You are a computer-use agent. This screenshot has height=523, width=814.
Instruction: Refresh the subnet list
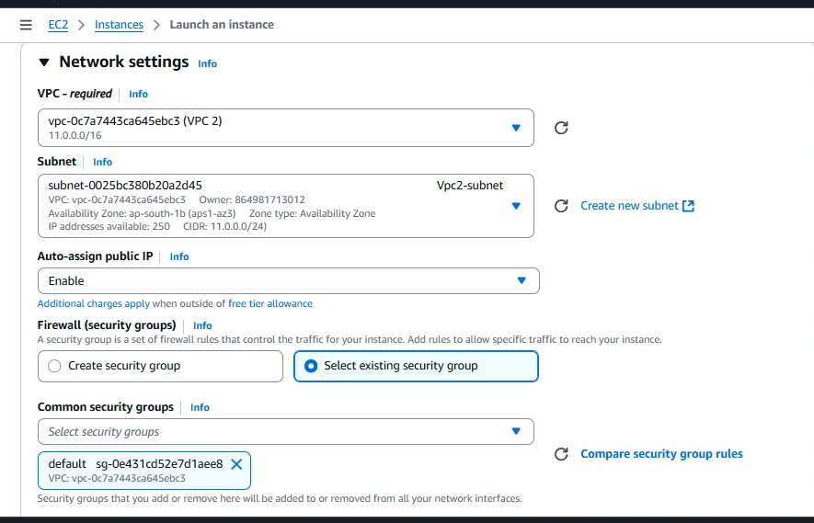click(561, 206)
